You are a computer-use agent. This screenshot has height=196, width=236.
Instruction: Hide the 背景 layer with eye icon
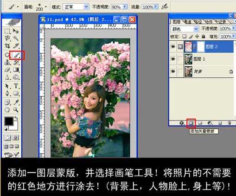173,71
